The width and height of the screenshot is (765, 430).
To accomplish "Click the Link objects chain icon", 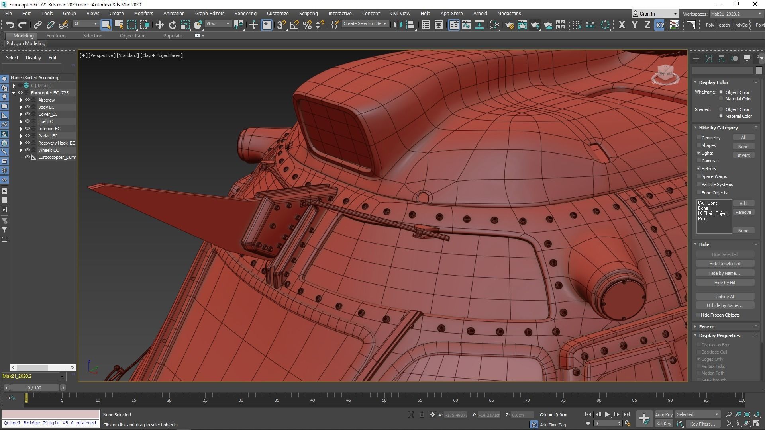I will (37, 25).
